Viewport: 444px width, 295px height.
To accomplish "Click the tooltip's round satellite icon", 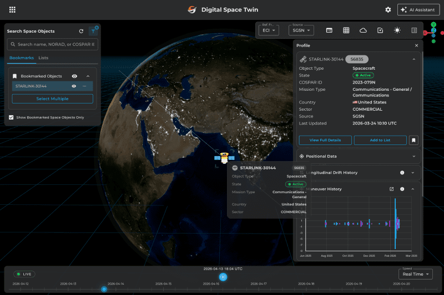I will point(235,168).
